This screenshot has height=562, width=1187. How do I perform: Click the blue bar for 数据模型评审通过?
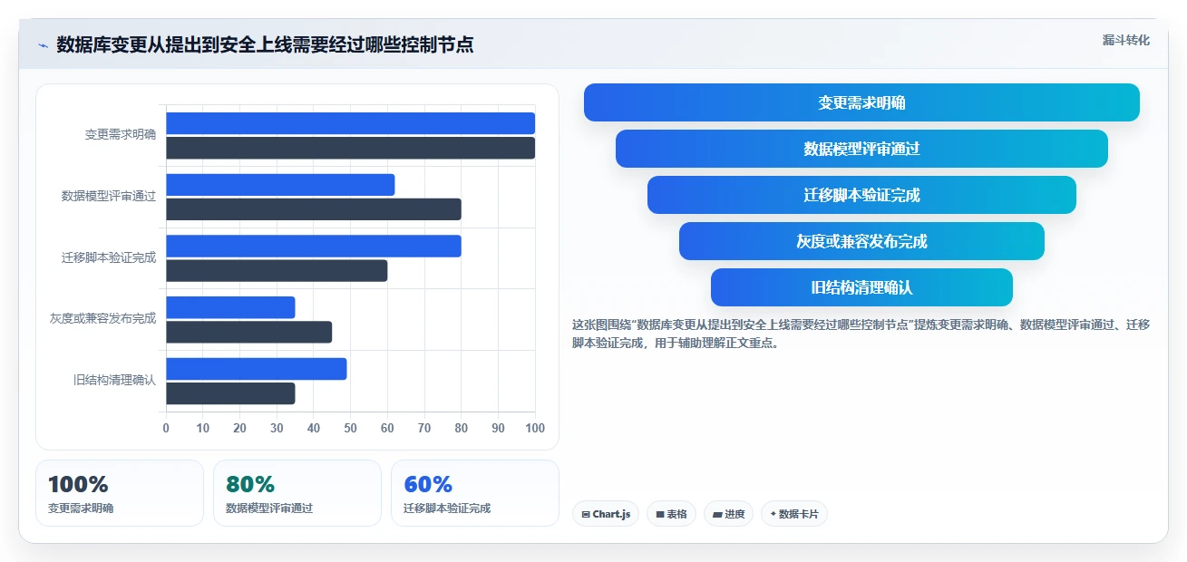click(x=280, y=185)
